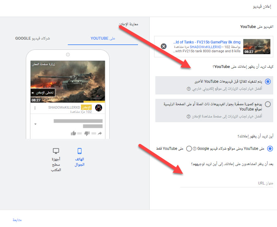
Task: Switch to the GOOGLE video partners tab
Action: [32, 38]
